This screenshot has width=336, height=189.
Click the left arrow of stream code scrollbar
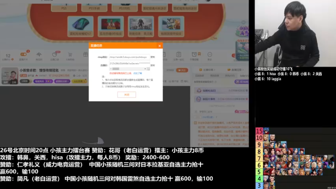(x=111, y=69)
